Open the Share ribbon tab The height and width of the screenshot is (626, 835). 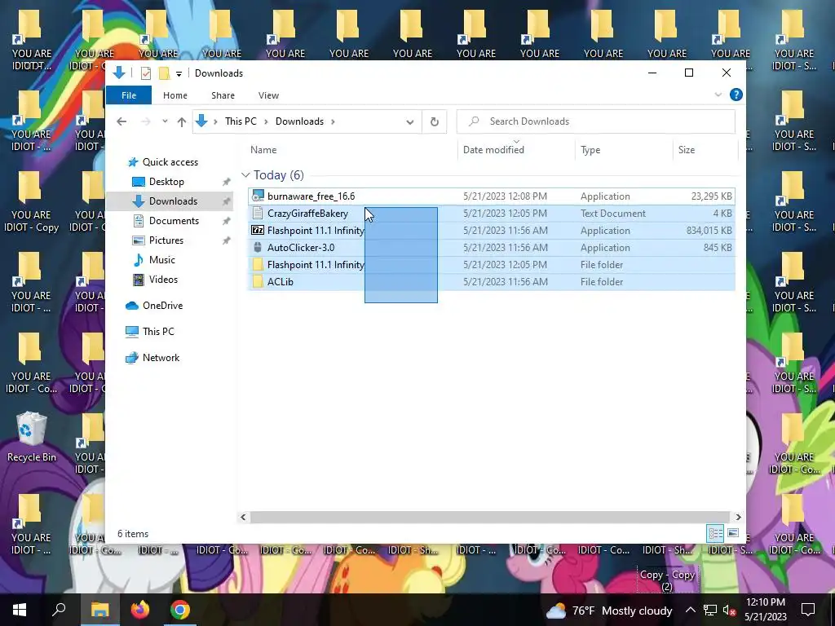(223, 95)
